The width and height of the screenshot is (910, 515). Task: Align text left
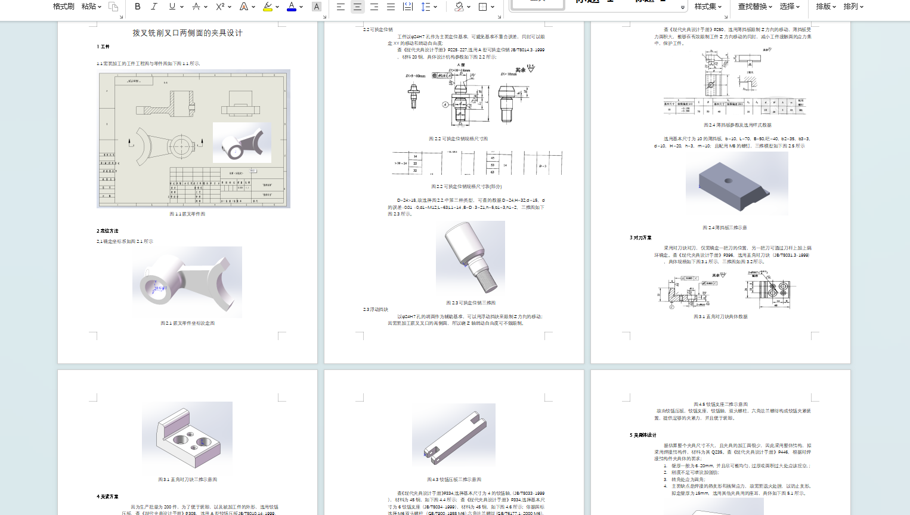341,7
